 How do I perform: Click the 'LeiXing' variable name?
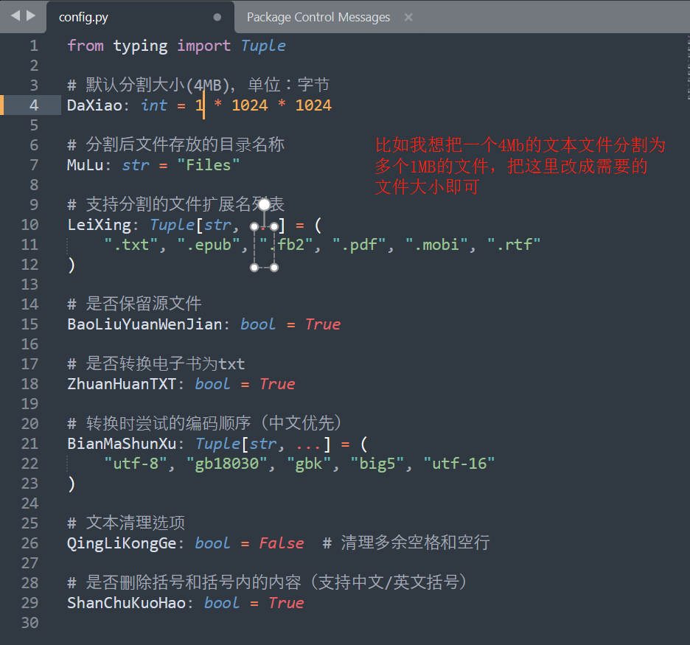[99, 226]
